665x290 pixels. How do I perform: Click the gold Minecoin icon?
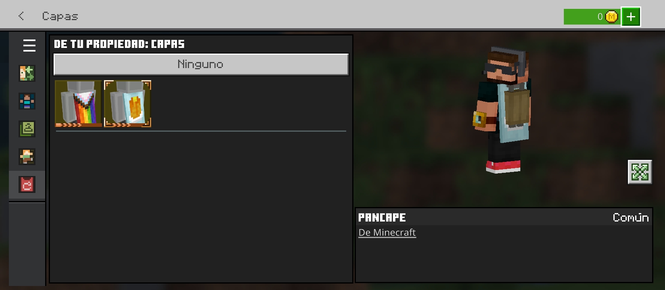click(x=611, y=17)
